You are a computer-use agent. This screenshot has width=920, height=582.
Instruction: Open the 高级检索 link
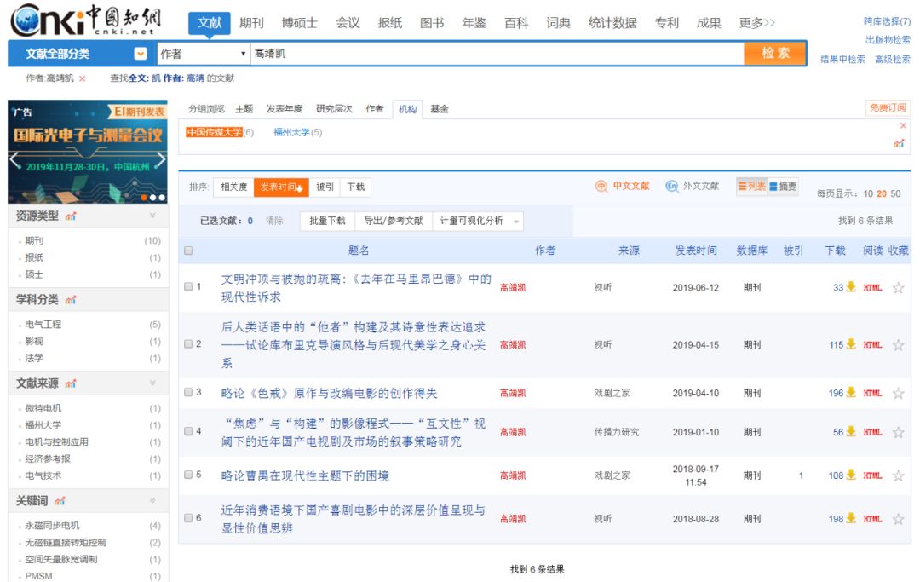click(x=893, y=60)
